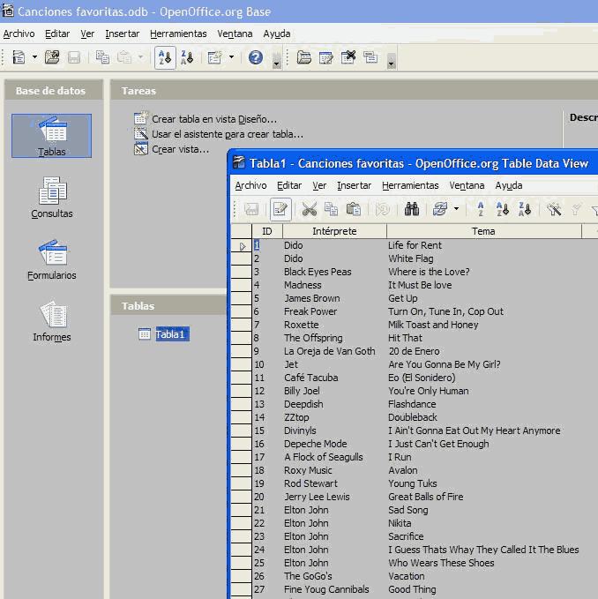The height and width of the screenshot is (599, 598).
Task: Click the Copy icon in the Tabla1 toolbar
Action: pos(331,209)
